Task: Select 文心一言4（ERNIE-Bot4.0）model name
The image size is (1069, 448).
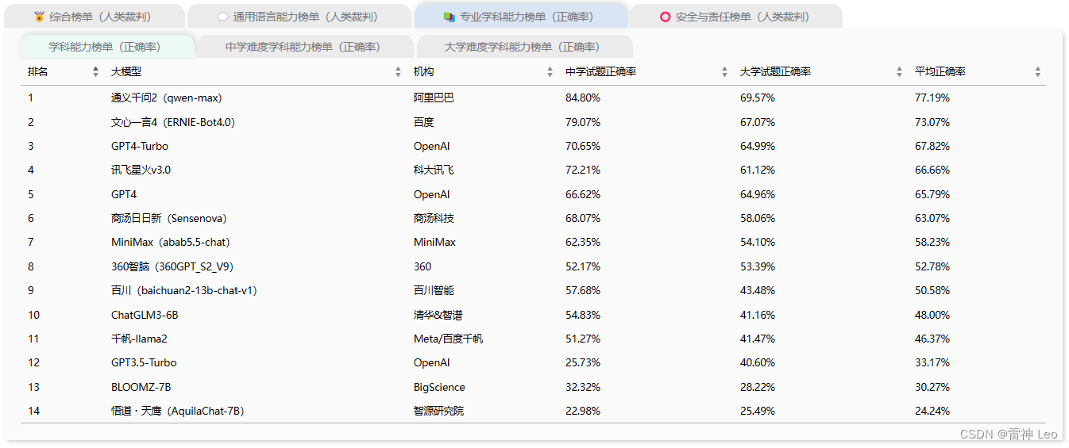Action: click(x=173, y=122)
